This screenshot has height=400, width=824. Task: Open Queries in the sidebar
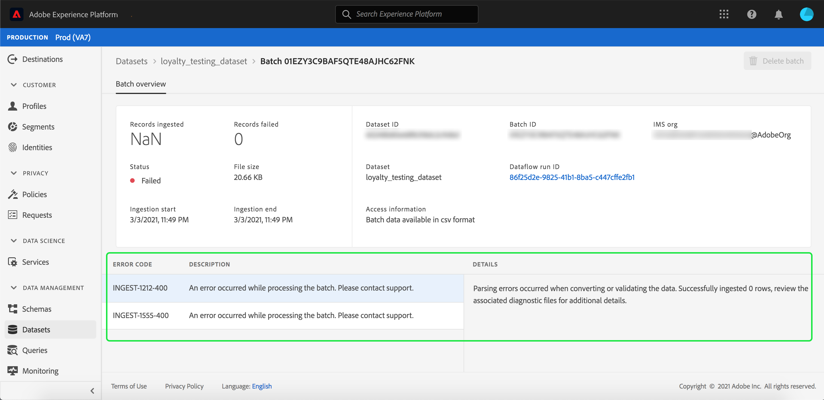pyautogui.click(x=35, y=350)
